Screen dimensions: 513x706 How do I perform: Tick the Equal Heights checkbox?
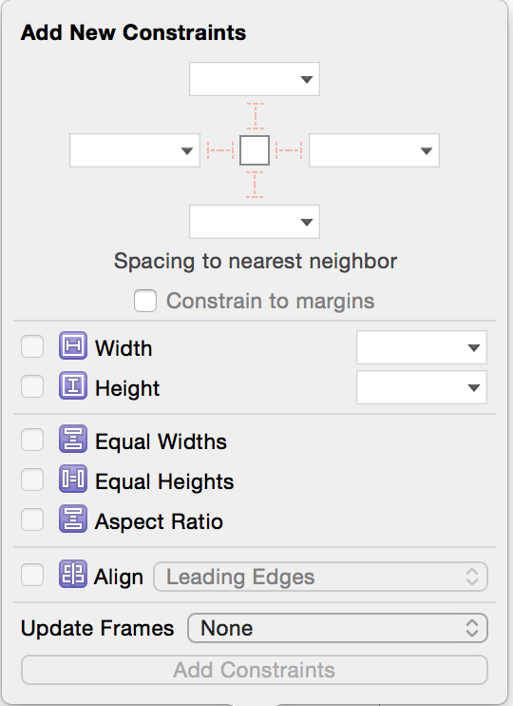coord(32,480)
